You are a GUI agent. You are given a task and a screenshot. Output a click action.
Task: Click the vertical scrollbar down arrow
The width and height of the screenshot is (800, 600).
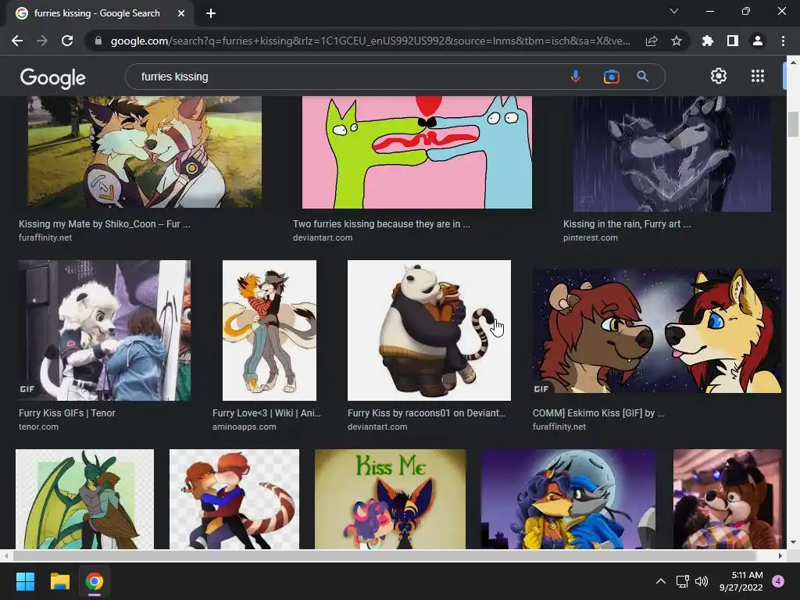tap(793, 542)
